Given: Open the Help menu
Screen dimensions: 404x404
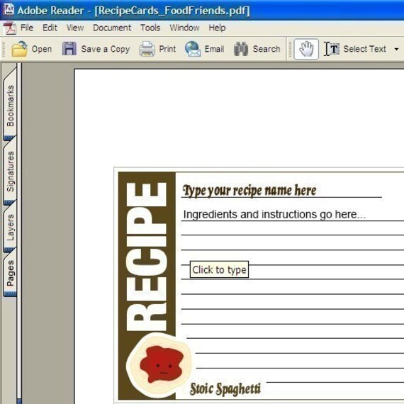Looking at the screenshot, I should 217,28.
